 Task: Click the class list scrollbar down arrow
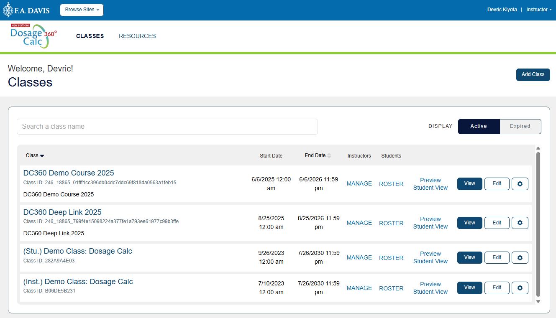pyautogui.click(x=538, y=301)
